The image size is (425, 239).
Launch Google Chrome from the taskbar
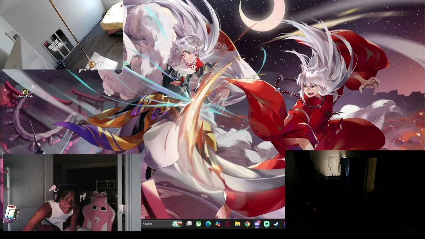point(247,224)
